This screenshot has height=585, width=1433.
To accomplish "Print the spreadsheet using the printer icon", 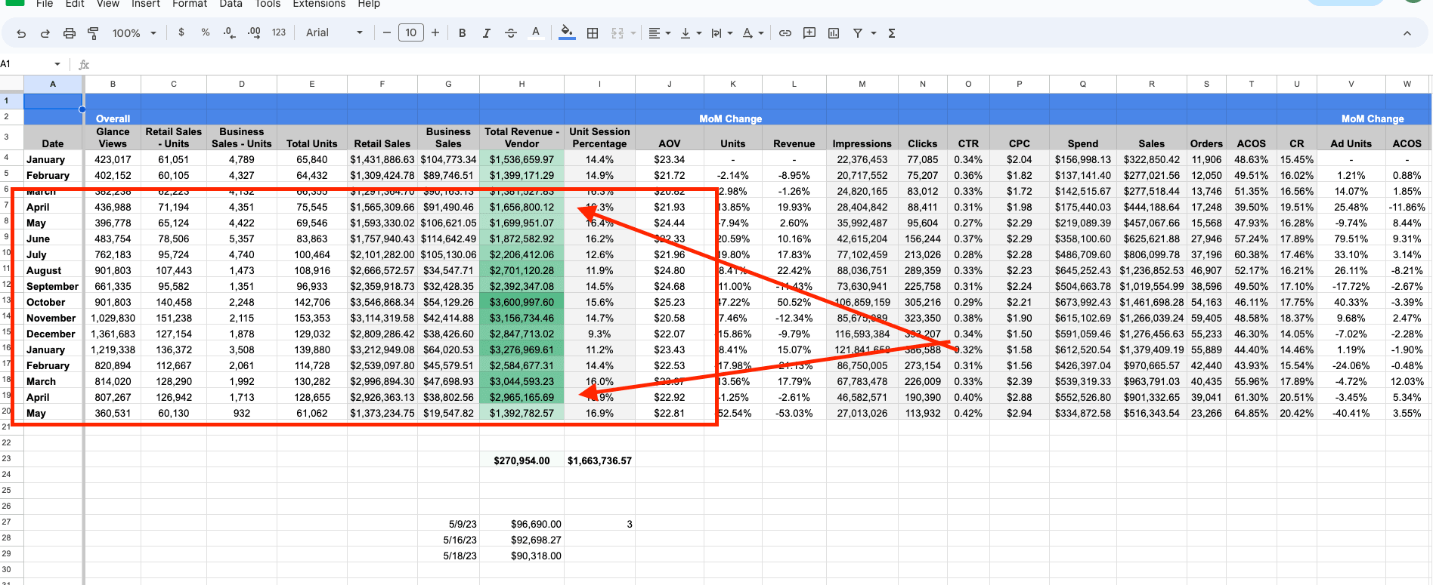I will tap(70, 33).
